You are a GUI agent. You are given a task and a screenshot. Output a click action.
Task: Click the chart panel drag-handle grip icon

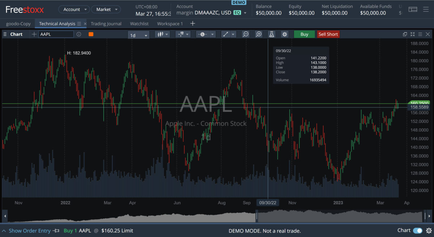pos(5,34)
